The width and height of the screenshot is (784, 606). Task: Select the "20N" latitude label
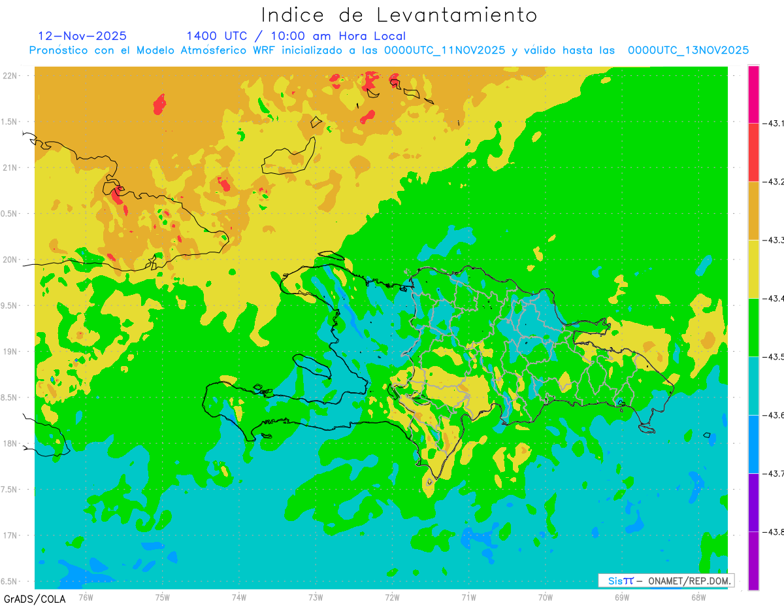point(10,260)
